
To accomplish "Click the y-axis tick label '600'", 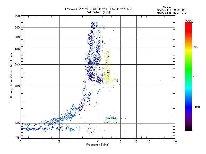I will pos(17,27).
